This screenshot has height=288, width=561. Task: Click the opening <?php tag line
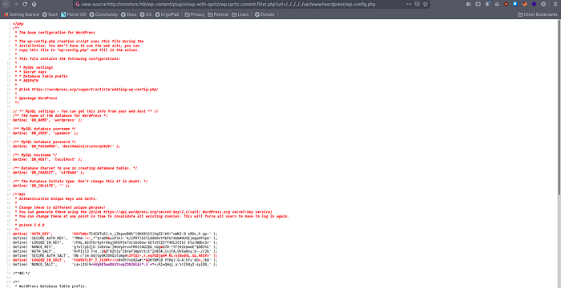18,23
